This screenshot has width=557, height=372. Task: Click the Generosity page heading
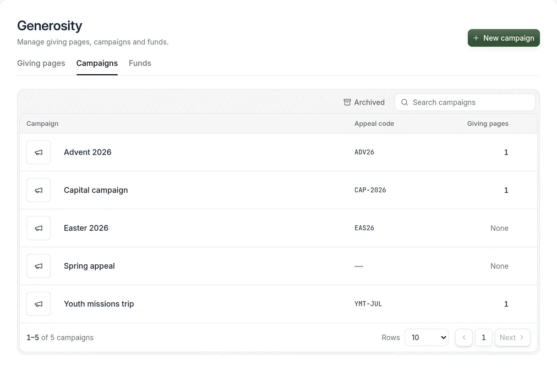[x=50, y=25]
